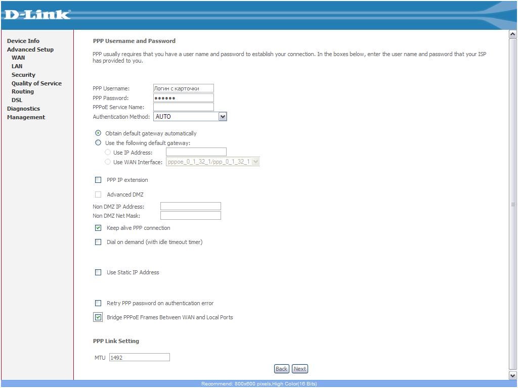Select Obtain default gateway automatically
Screen dimensions: 518x388
[98, 133]
